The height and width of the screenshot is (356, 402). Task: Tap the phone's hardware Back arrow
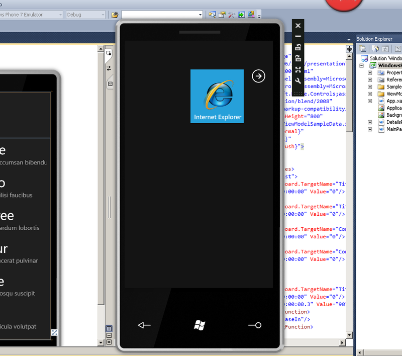[x=144, y=325]
